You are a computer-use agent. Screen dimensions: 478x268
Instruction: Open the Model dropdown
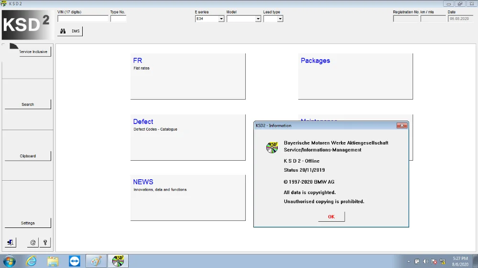click(258, 19)
